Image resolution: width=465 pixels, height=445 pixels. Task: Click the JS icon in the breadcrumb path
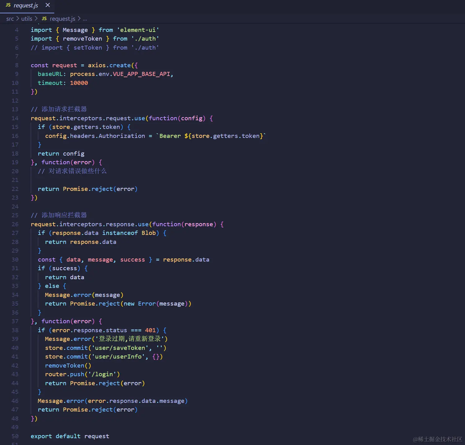[44, 19]
